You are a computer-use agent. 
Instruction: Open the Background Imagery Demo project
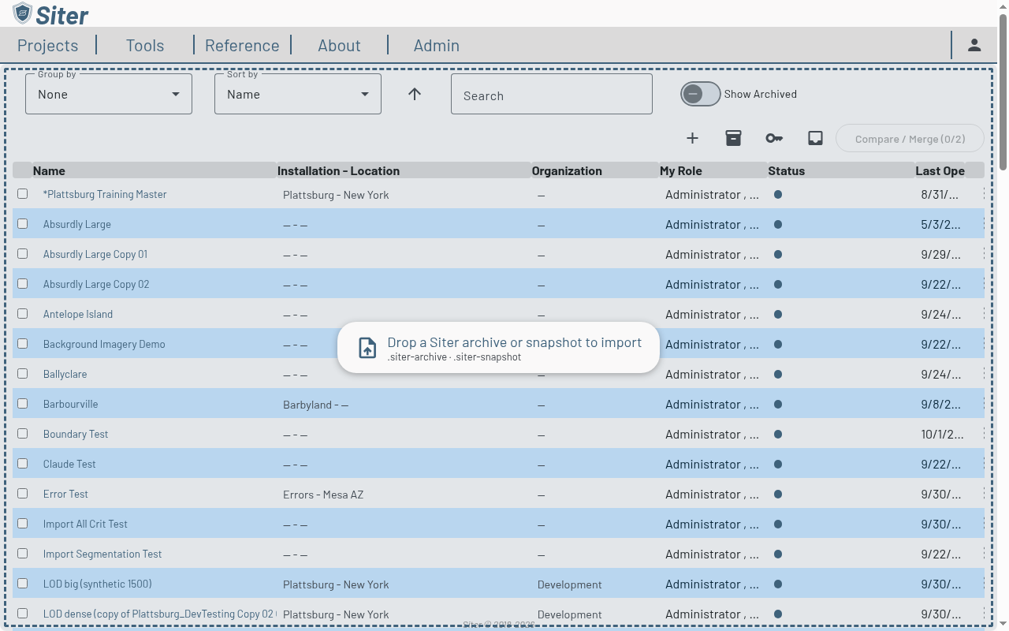[x=104, y=344]
